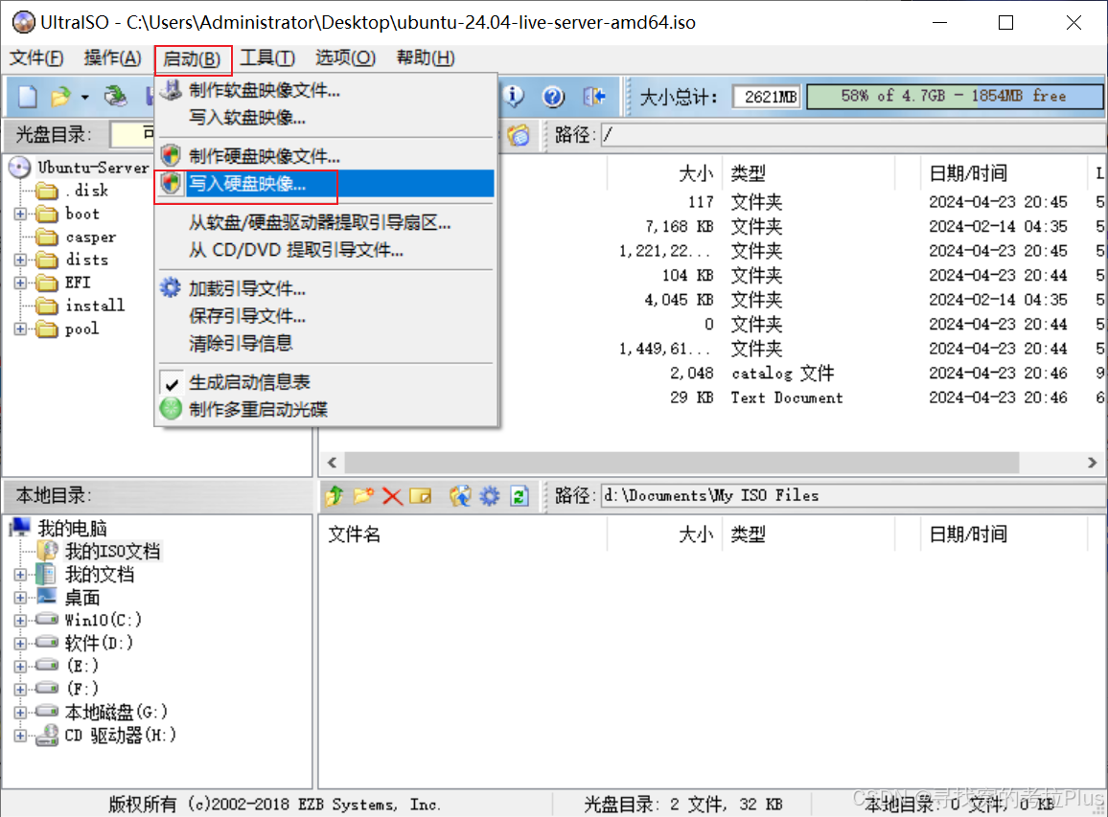Click the blue gear settings icon
Screen dimensions: 1108x817
490,496
